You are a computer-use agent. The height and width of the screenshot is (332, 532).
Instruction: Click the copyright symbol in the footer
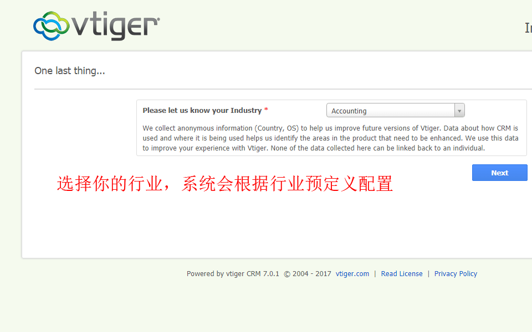(287, 274)
